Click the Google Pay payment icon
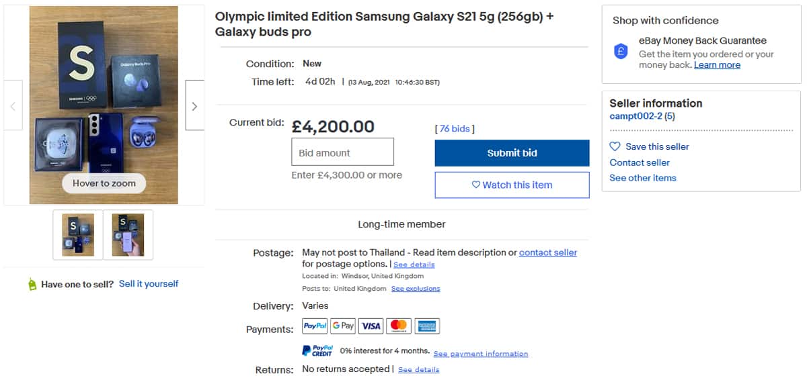This screenshot has height=378, width=807. (x=343, y=326)
